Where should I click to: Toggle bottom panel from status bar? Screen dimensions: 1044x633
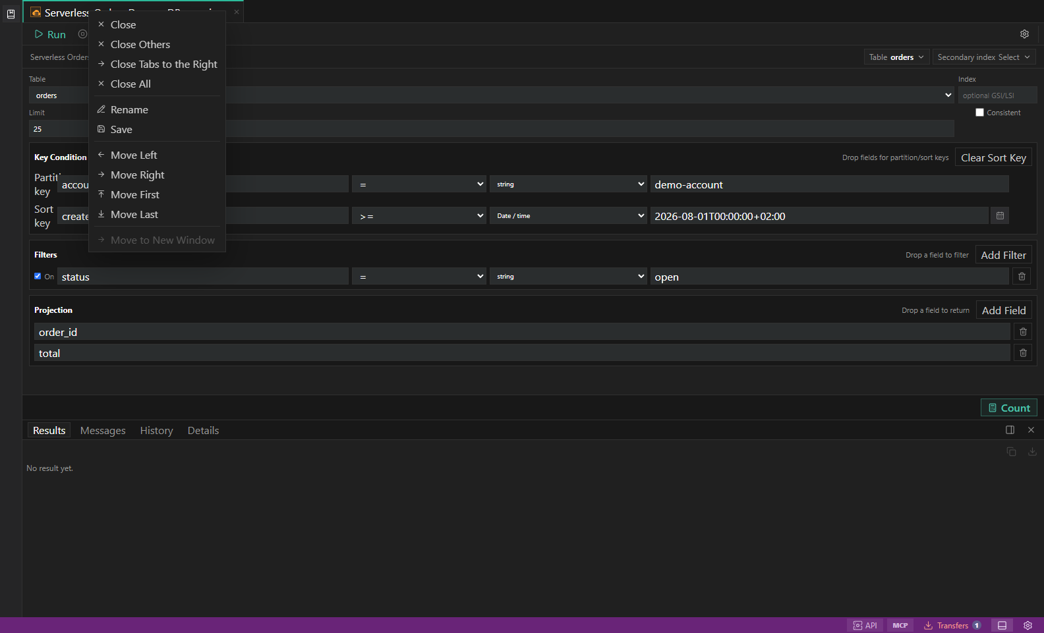[1002, 626]
